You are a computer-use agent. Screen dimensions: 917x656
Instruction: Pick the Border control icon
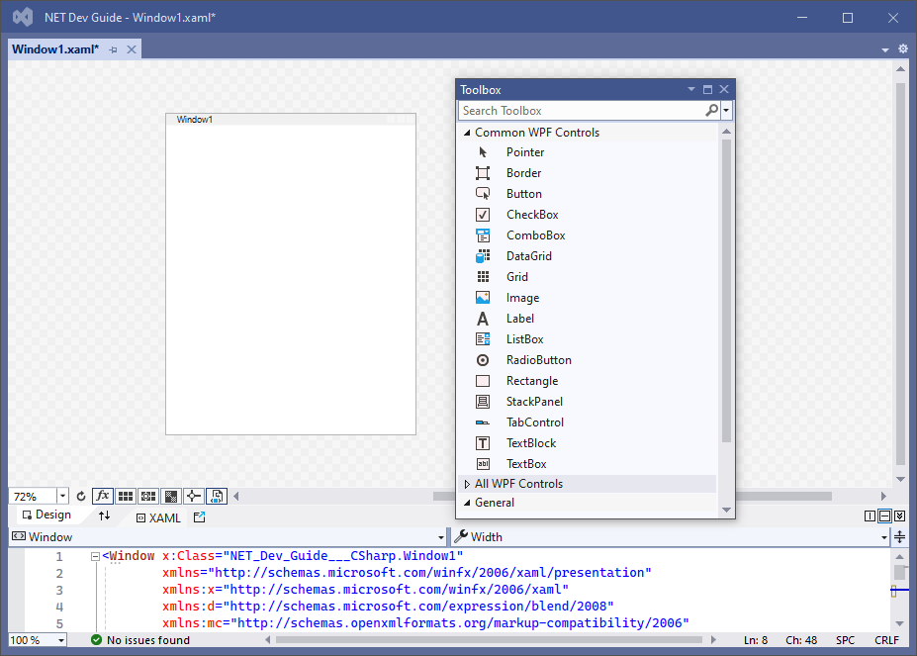click(483, 173)
